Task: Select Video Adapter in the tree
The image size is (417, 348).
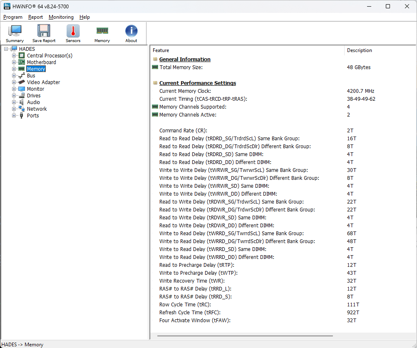Action: click(44, 82)
